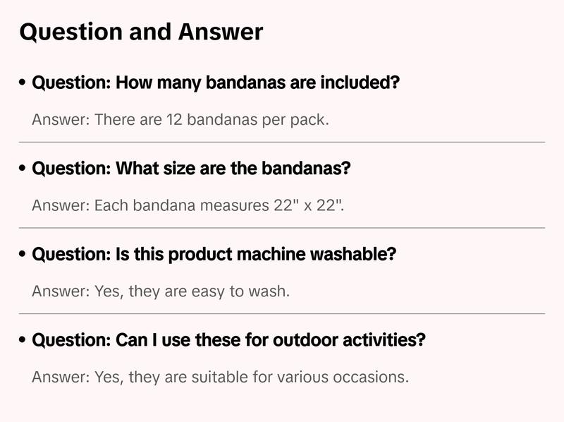The height and width of the screenshot is (422, 564).
Task: Click the bullet before the machine washable question
Action: [23, 255]
